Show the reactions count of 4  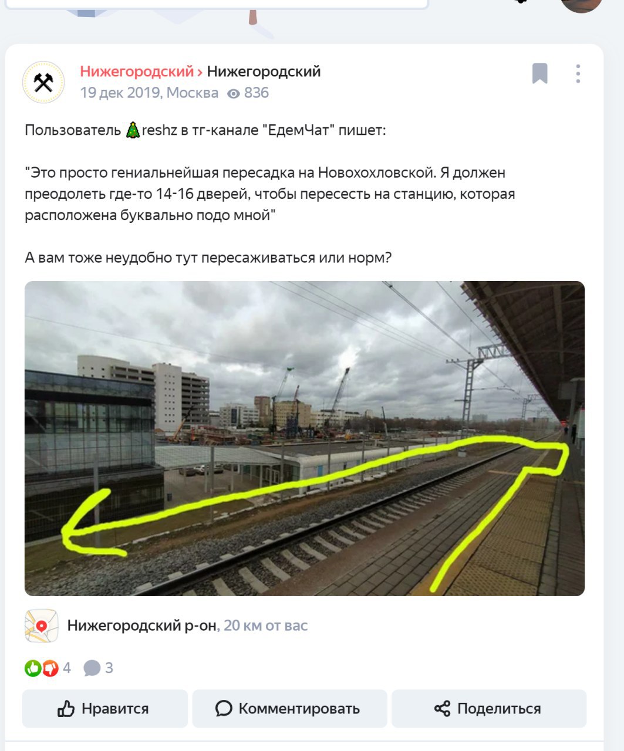pos(67,668)
